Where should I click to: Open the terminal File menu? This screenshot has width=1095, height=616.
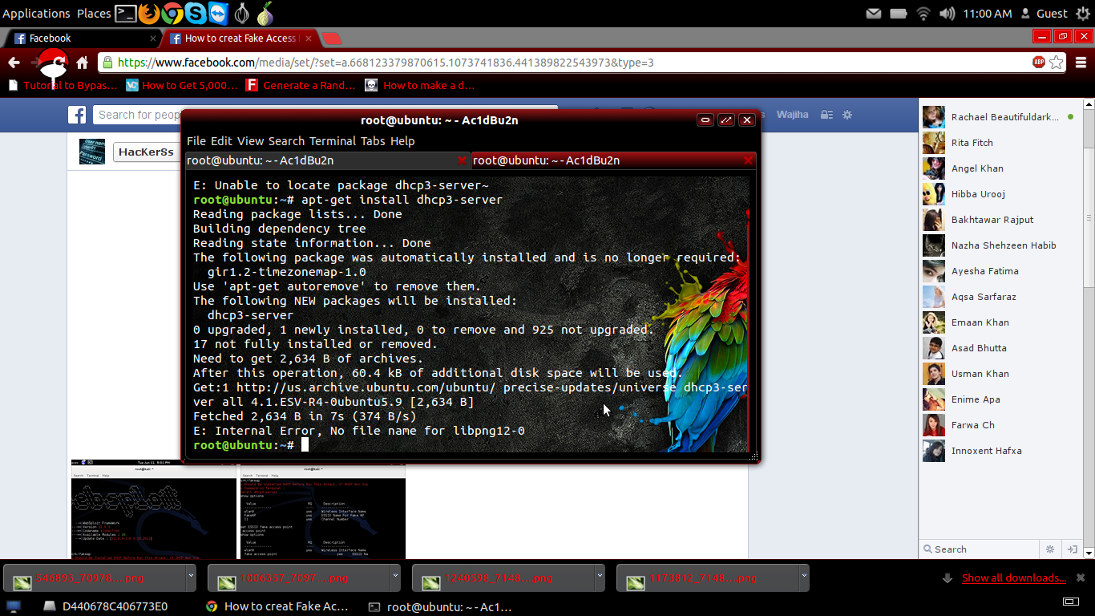(196, 141)
